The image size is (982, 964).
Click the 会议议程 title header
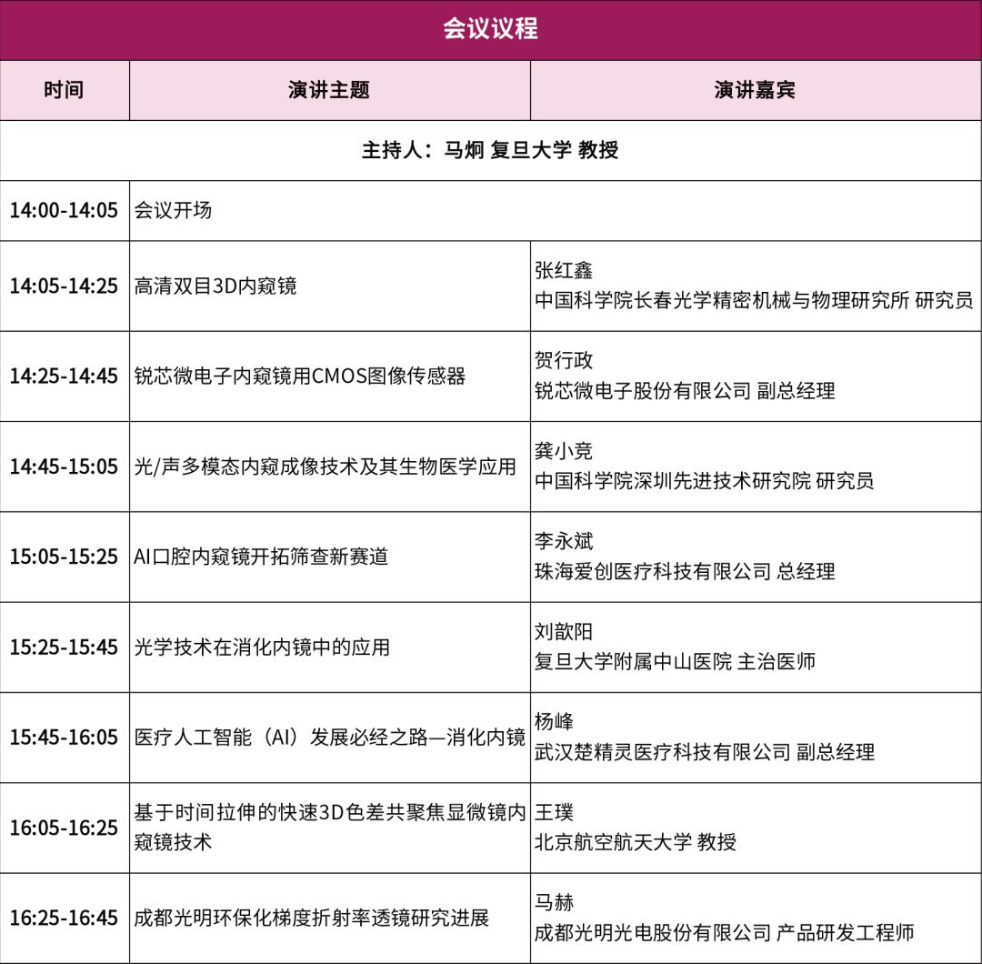[x=490, y=29]
